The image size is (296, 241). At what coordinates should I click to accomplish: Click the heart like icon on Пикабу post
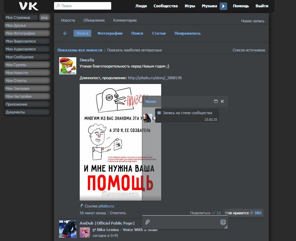[x=251, y=213]
